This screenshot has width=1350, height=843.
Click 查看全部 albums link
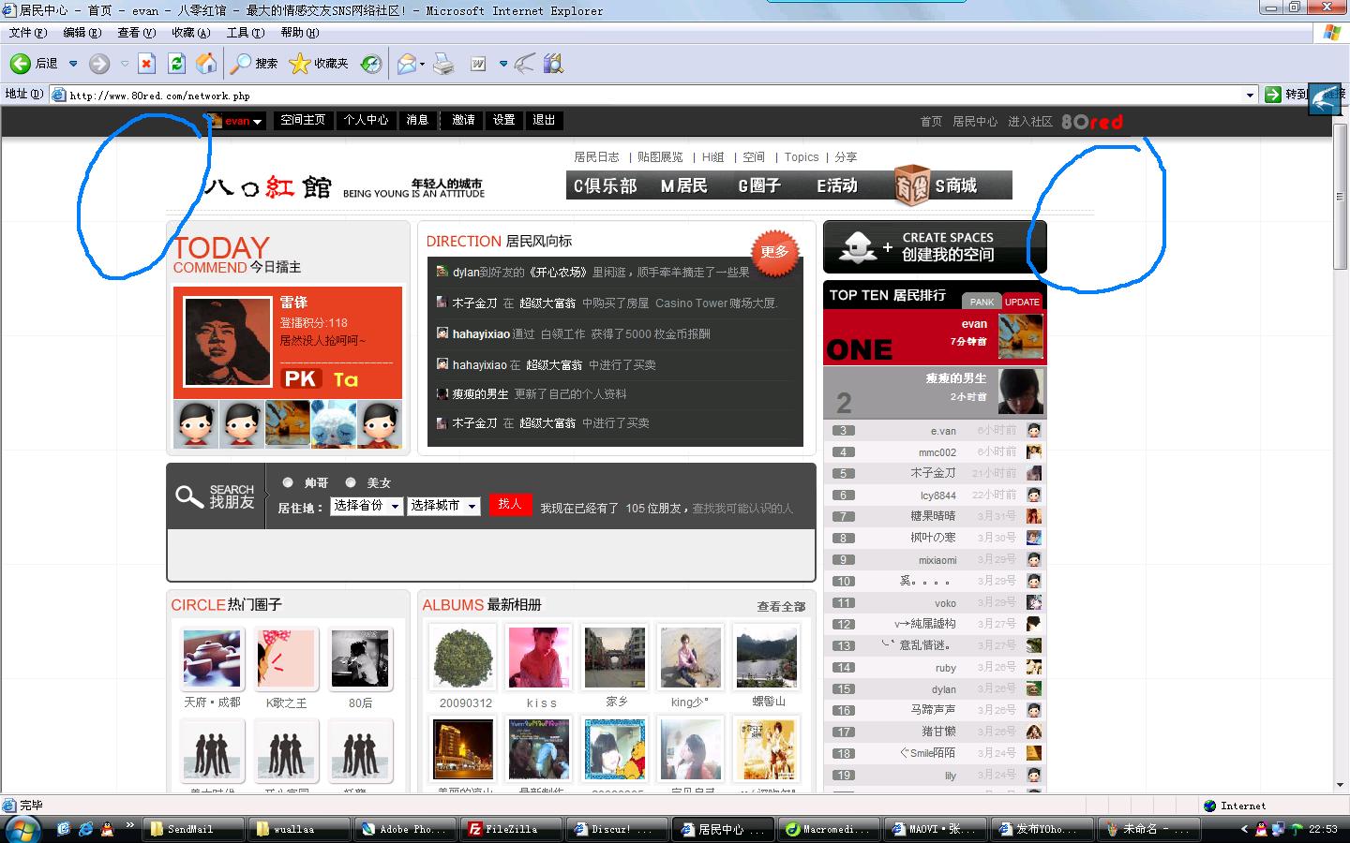click(781, 606)
